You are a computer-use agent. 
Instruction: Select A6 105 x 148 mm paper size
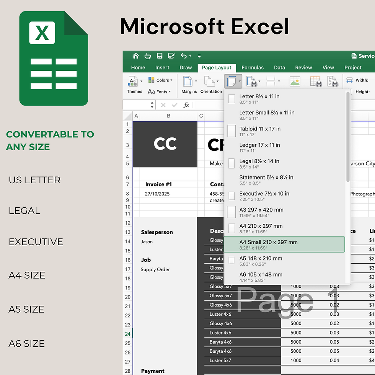(x=284, y=277)
